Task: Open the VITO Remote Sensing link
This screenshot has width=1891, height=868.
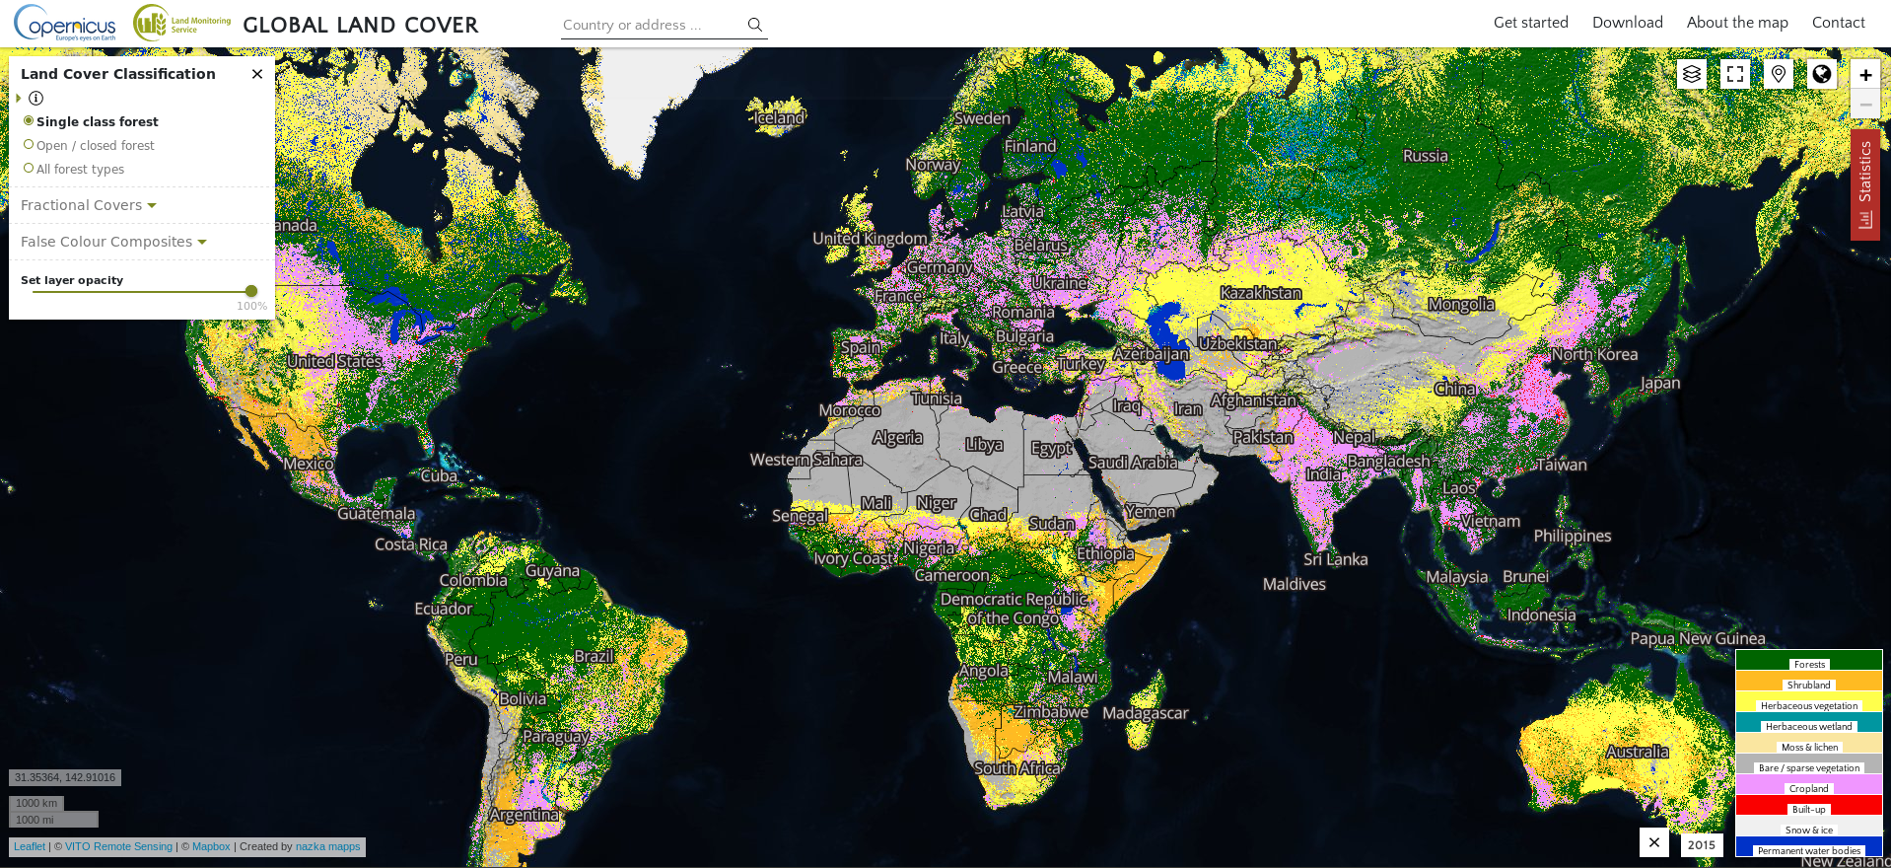Action: (118, 846)
